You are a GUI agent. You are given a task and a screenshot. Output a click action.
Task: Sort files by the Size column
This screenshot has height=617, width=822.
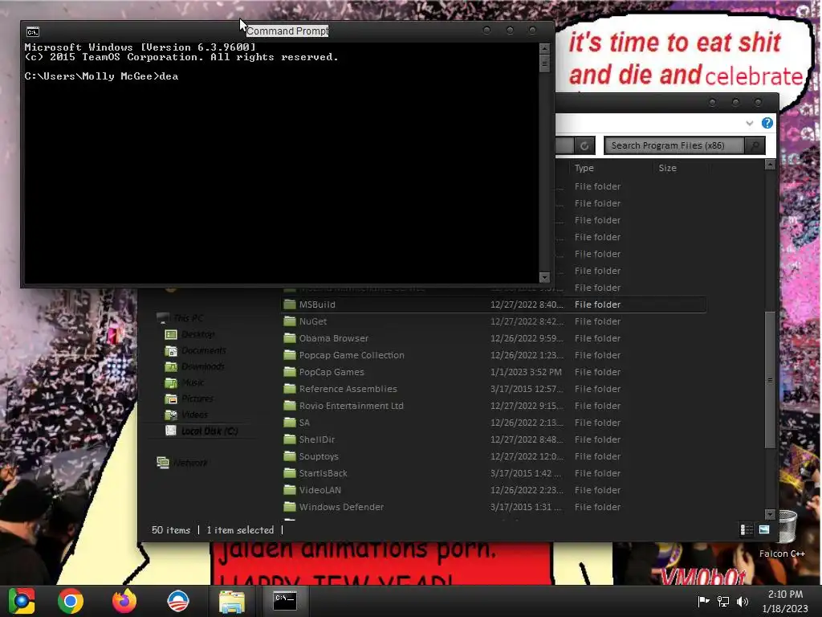667,168
